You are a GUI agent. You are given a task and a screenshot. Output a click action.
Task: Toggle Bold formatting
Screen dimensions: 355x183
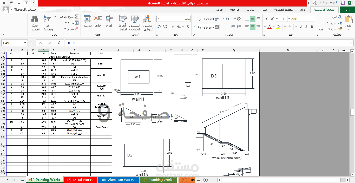(x=312, y=27)
